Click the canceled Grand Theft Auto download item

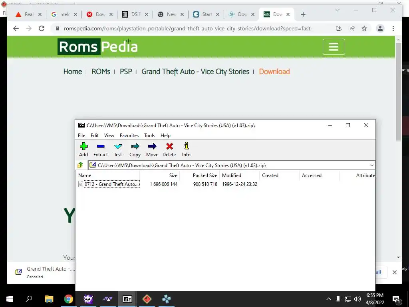point(45,272)
